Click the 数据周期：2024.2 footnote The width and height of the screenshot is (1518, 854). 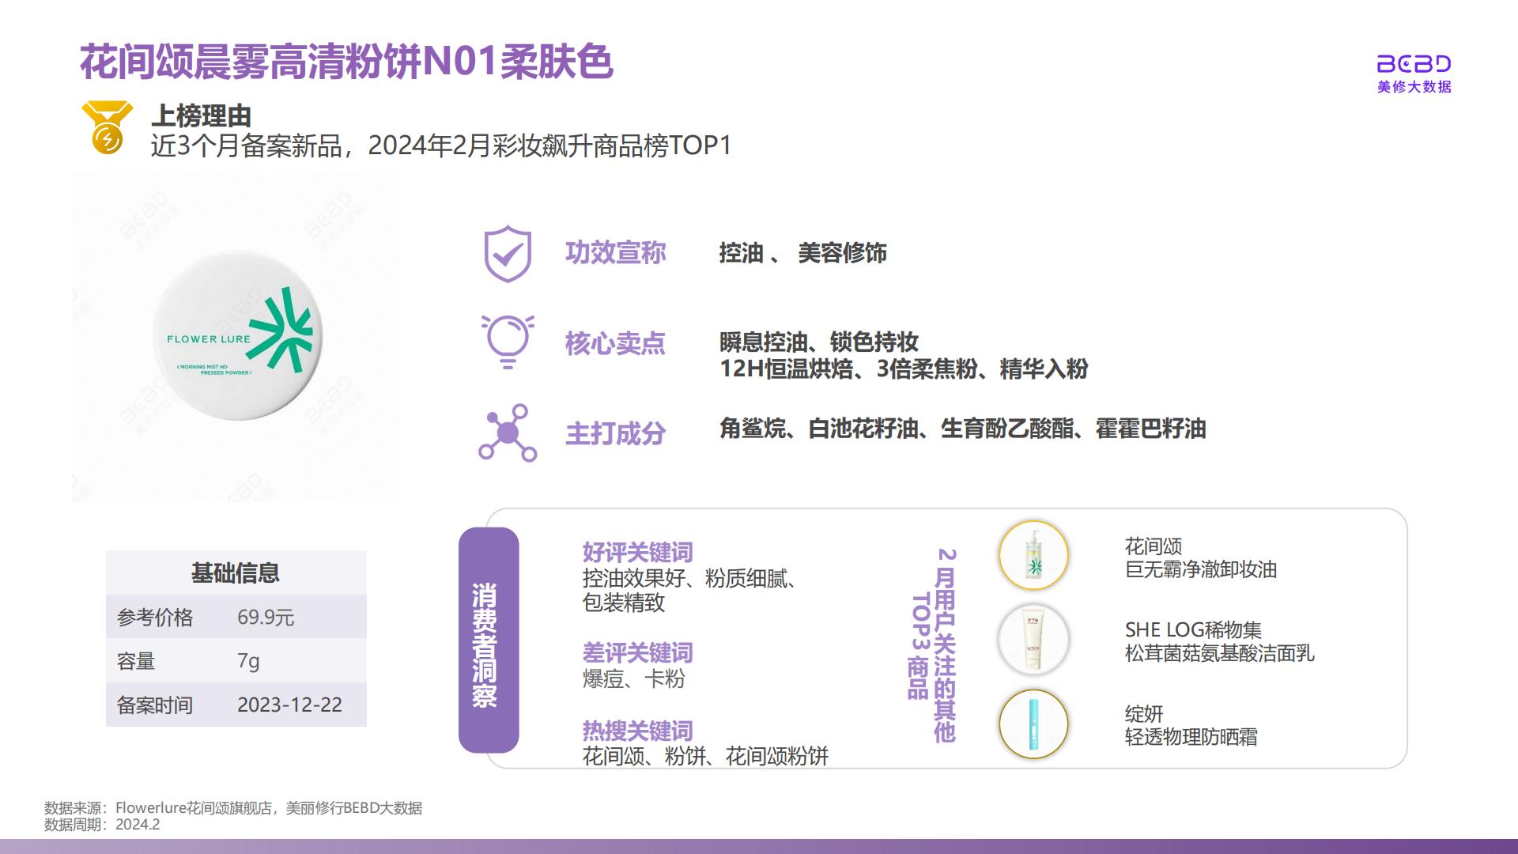pyautogui.click(x=102, y=825)
